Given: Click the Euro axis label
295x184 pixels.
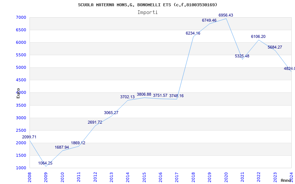Looking at the screenshot, I should click(x=18, y=93).
